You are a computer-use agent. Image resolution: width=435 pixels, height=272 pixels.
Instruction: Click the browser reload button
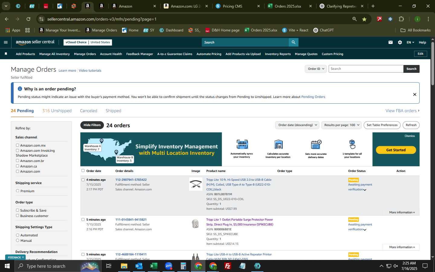point(28,19)
